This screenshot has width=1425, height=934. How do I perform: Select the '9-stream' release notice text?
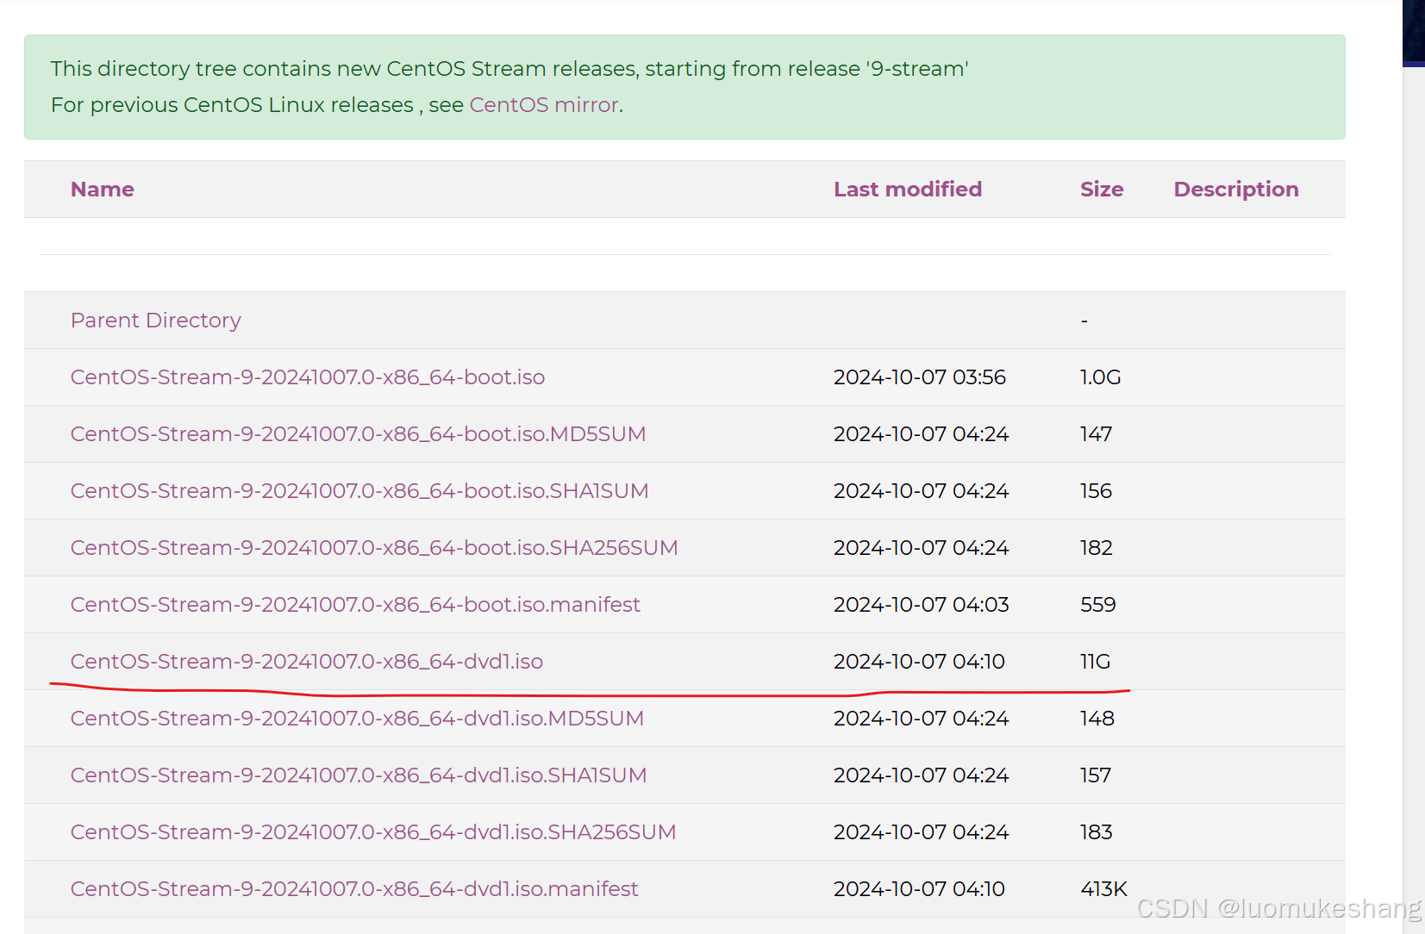509,69
